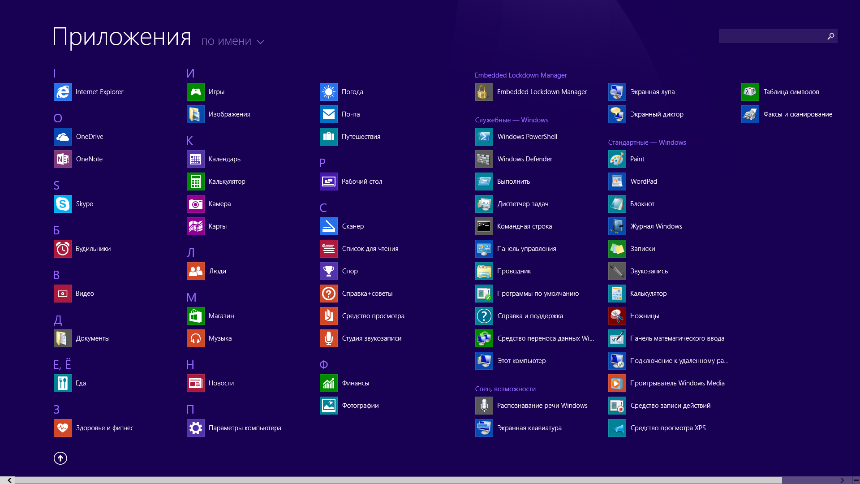Open the Путешествия suitcase icon
This screenshot has width=860, height=484.
(329, 137)
